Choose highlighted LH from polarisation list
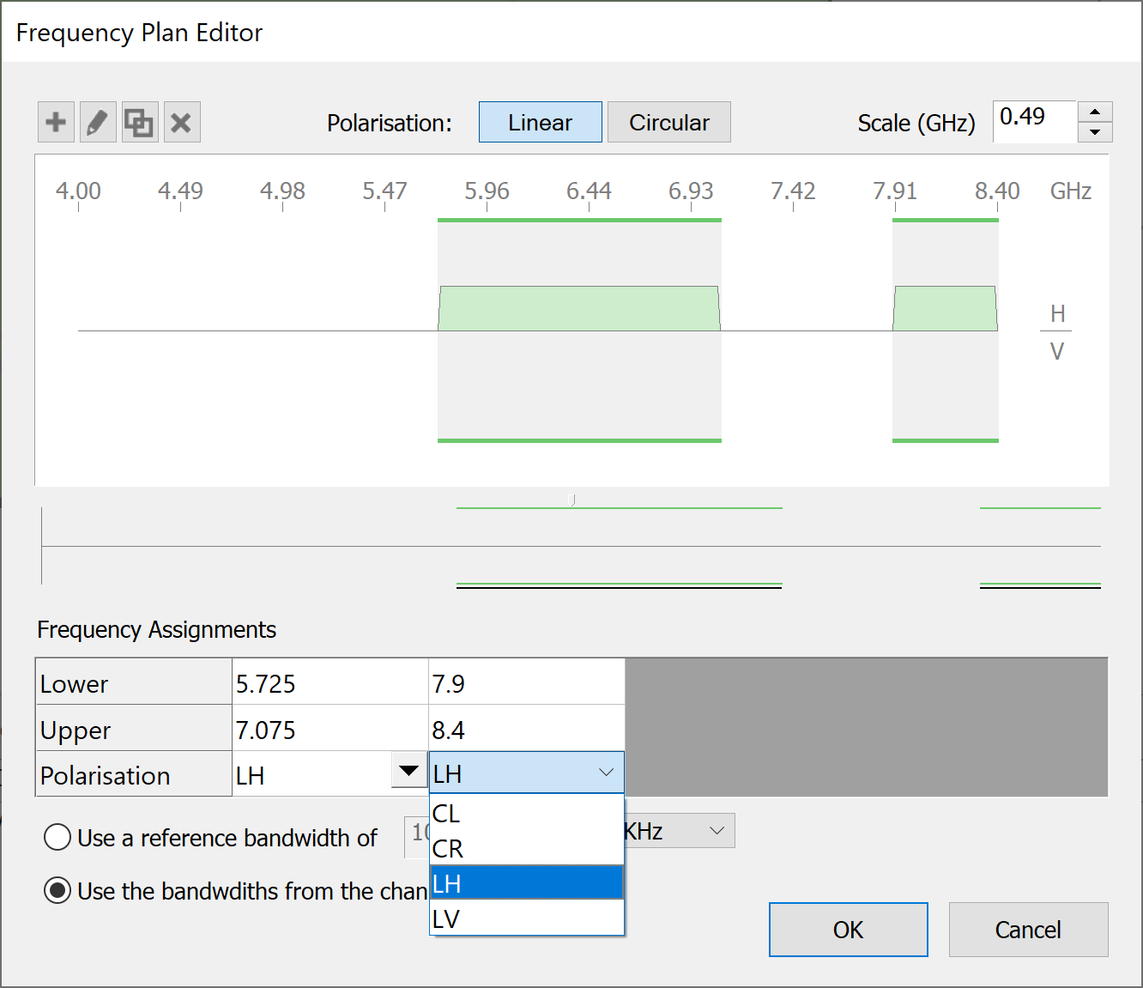The width and height of the screenshot is (1143, 988). click(x=526, y=883)
